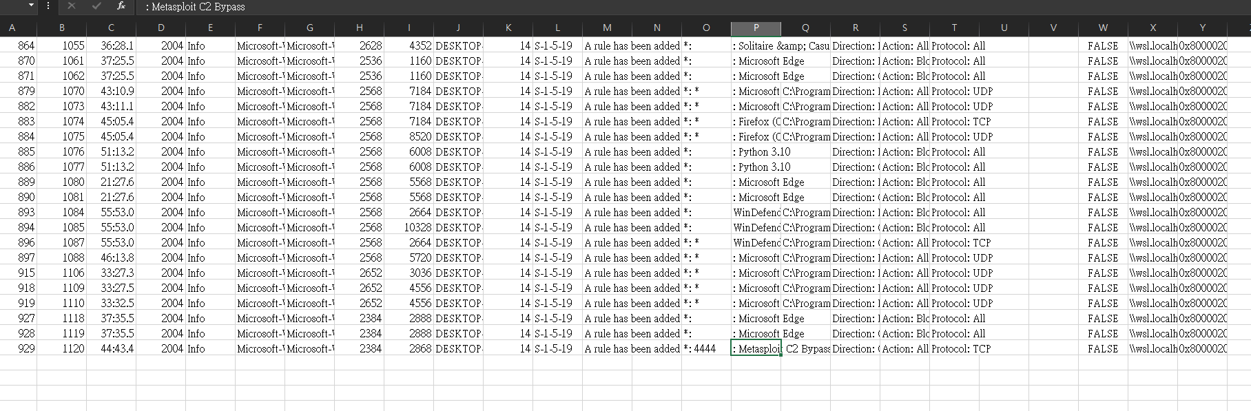1251x411 pixels.
Task: Select the Metasploit cell in row 929
Action: 756,348
